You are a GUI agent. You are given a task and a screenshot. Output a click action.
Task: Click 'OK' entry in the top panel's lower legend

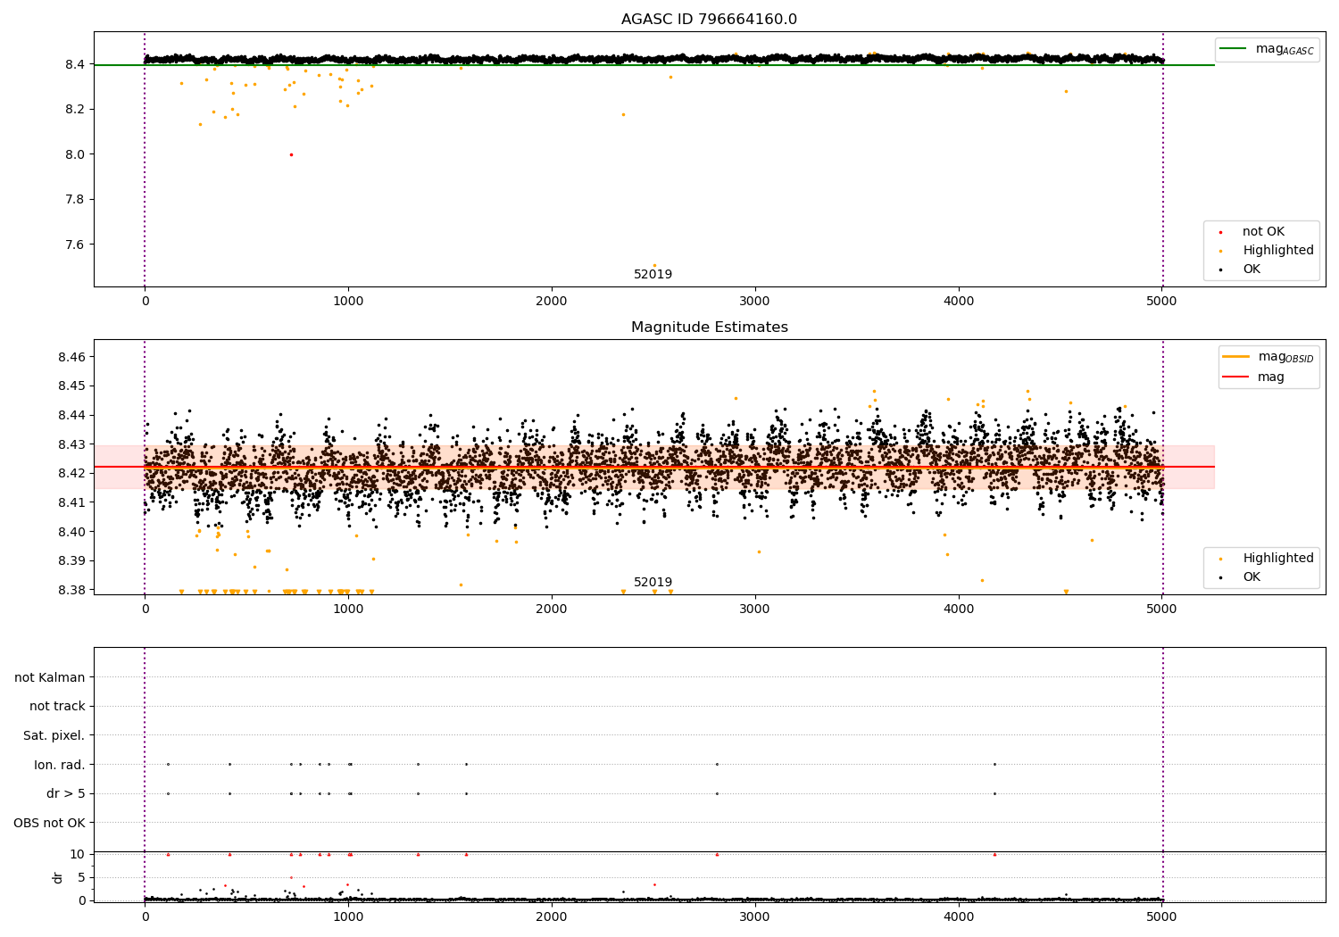(1252, 269)
